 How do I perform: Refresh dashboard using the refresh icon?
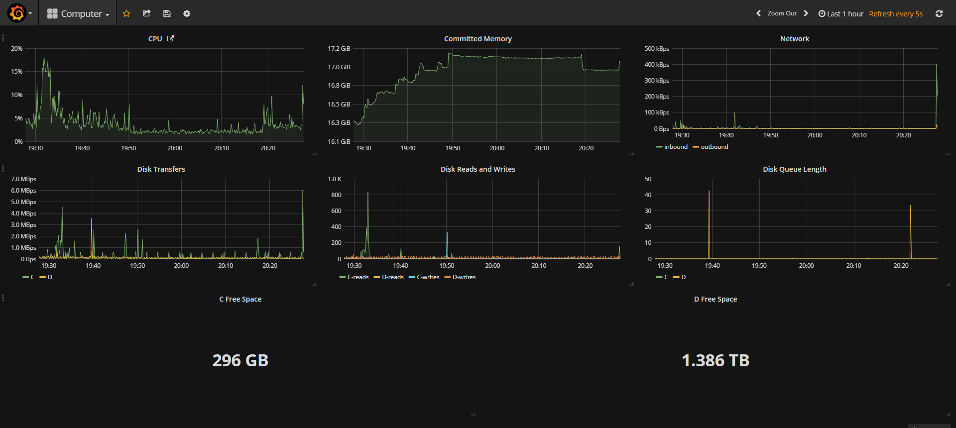pyautogui.click(x=939, y=13)
